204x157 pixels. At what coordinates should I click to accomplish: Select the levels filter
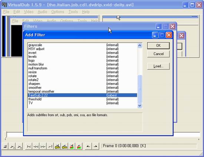[82, 57]
